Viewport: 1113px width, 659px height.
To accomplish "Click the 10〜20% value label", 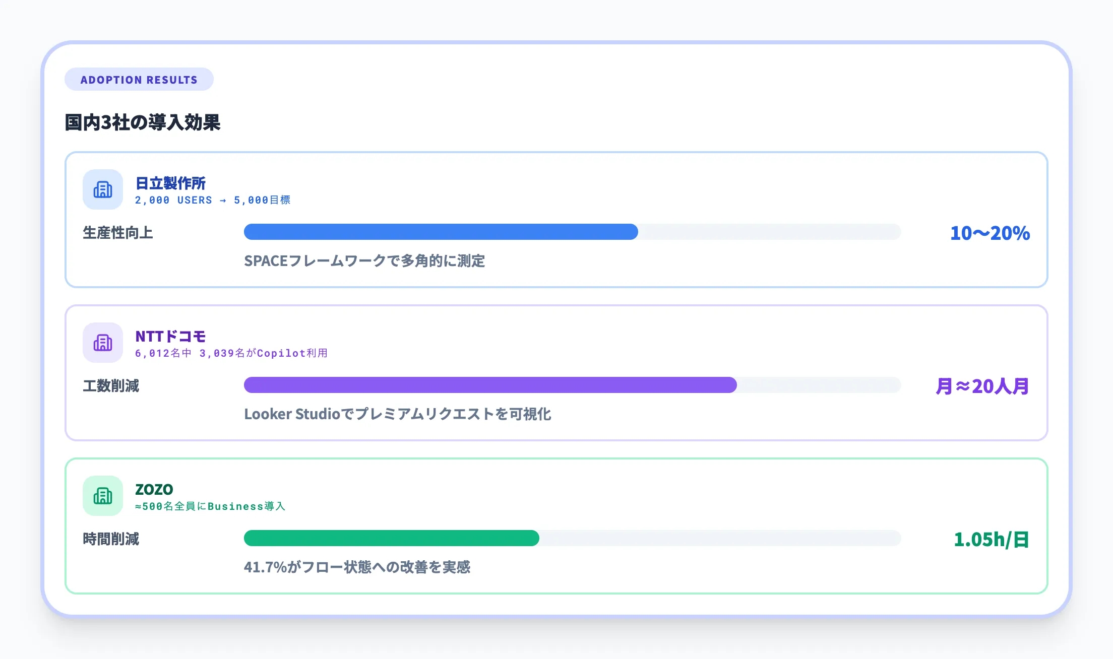I will [x=988, y=232].
